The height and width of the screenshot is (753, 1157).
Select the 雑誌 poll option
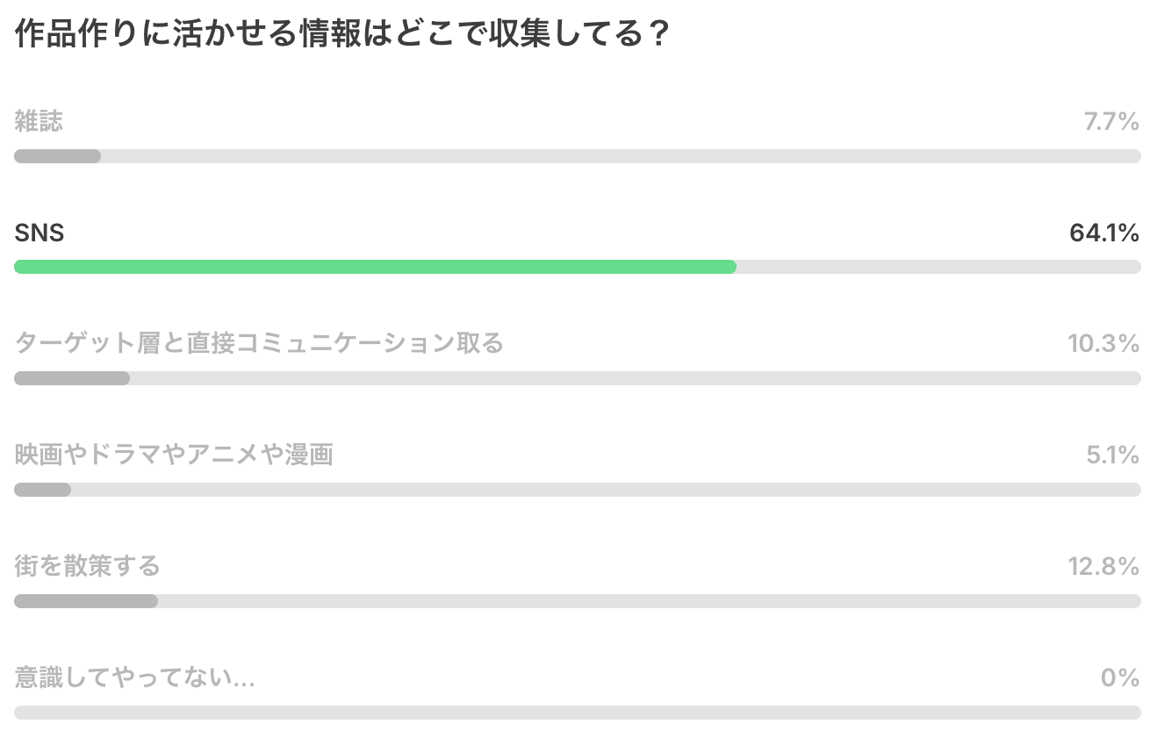(39, 121)
